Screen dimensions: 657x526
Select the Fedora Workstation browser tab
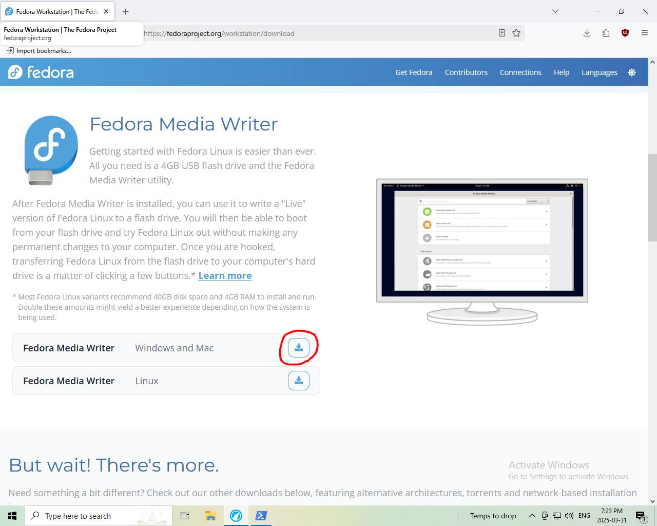point(57,11)
